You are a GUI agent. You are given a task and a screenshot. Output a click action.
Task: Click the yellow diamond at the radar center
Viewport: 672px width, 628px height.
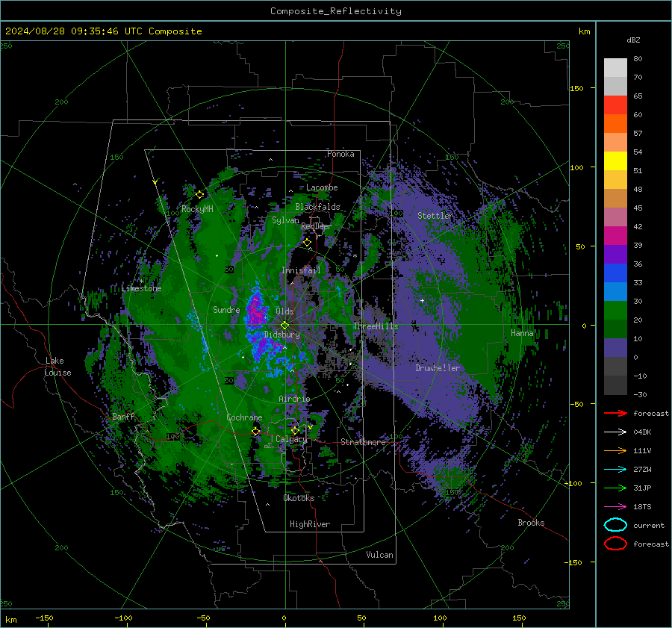(x=284, y=326)
